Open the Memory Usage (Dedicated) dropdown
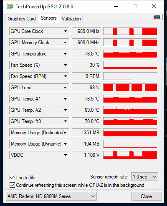The image size is (167, 206). (x=66, y=133)
